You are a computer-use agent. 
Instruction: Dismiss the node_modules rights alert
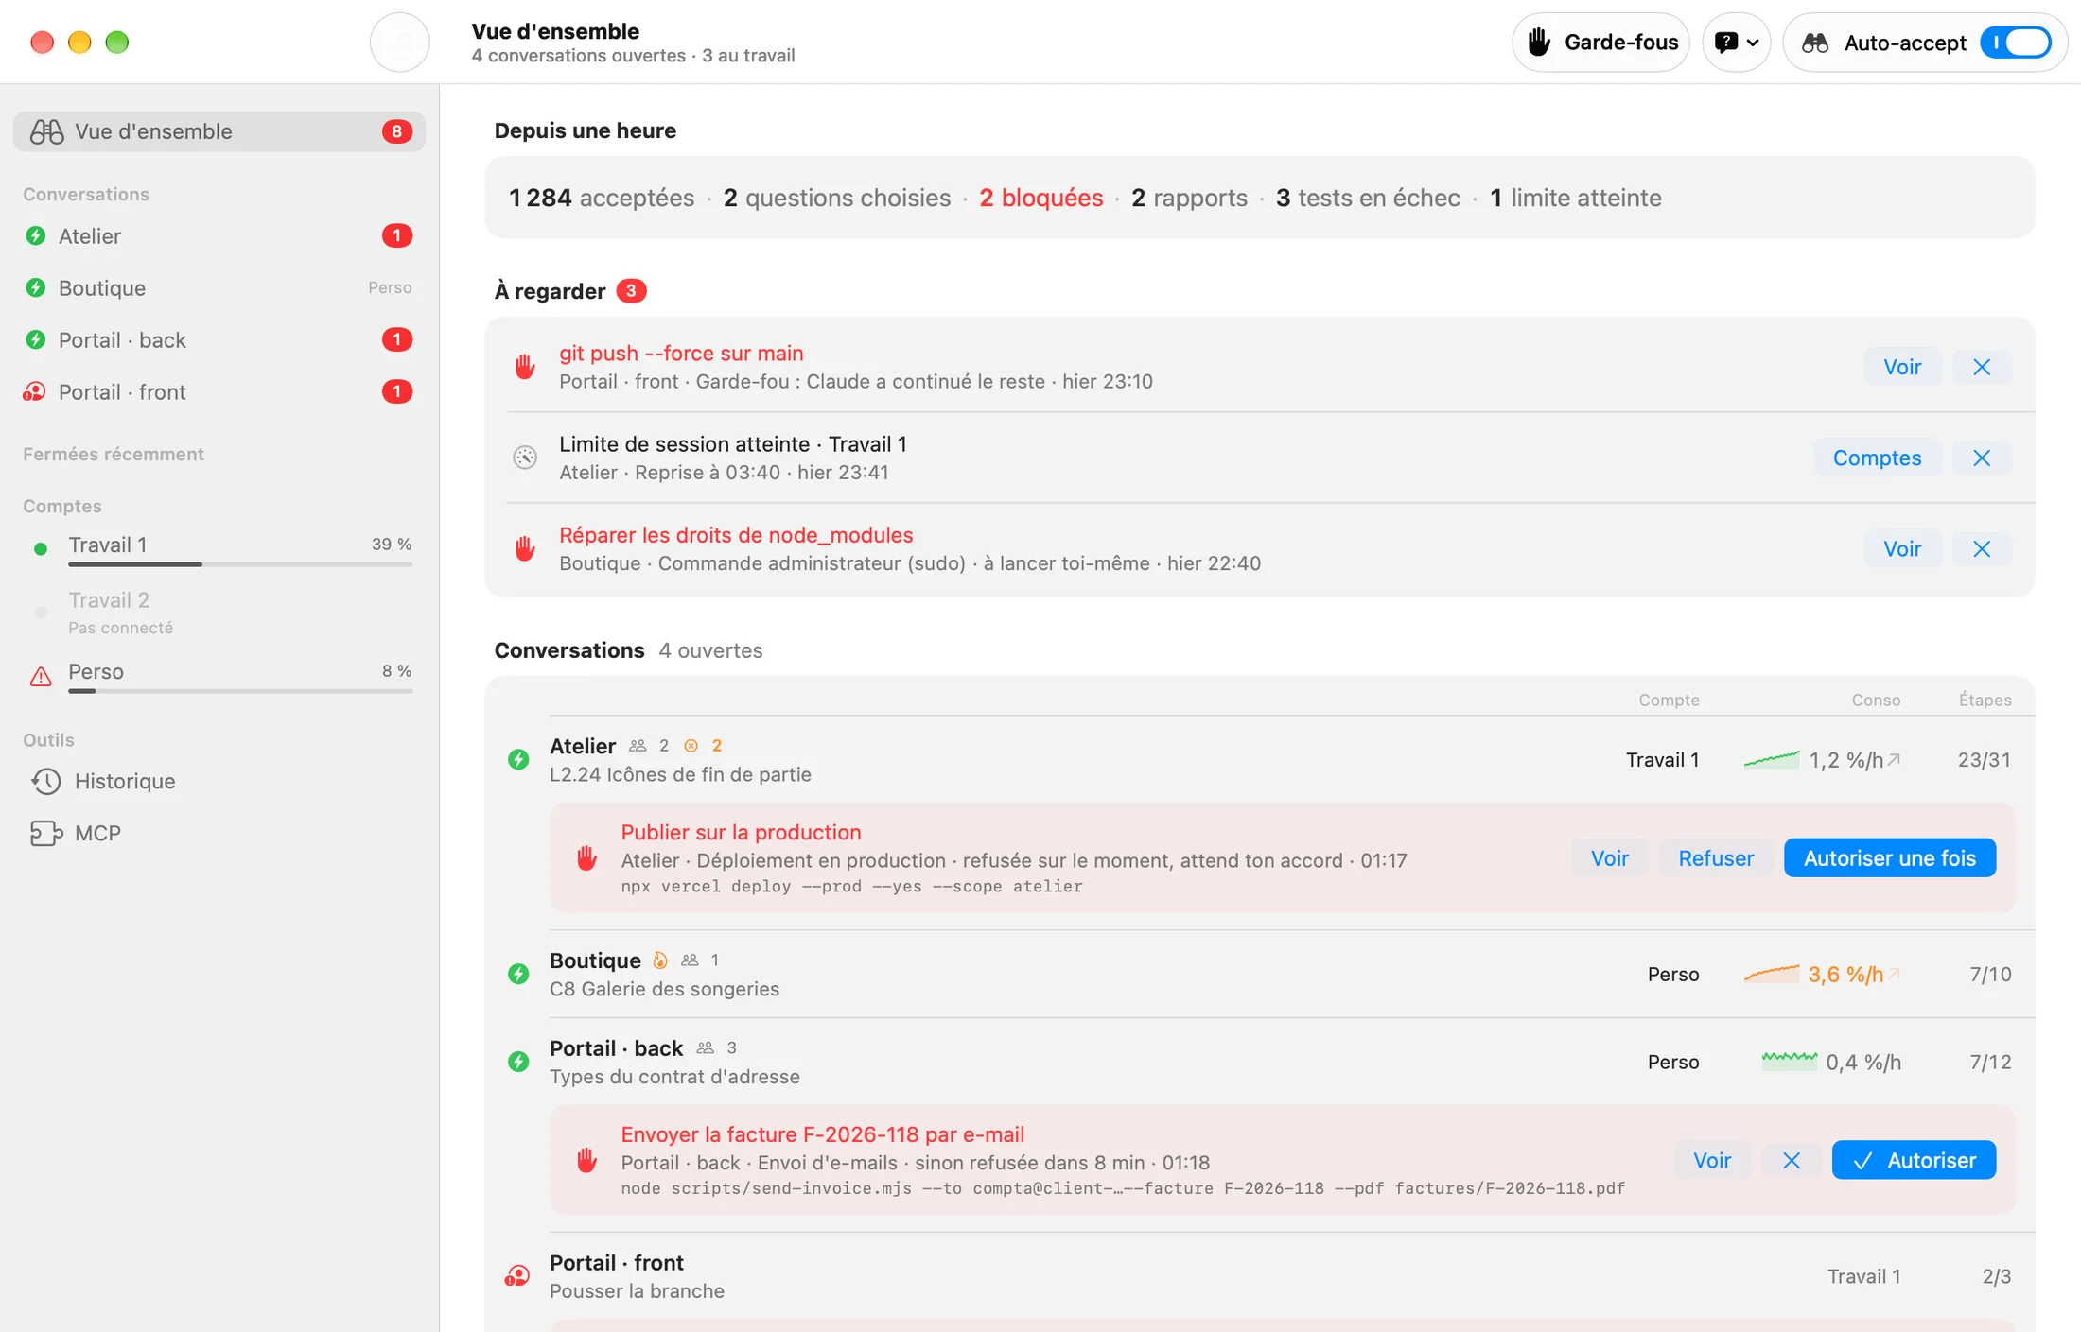pyautogui.click(x=1982, y=548)
